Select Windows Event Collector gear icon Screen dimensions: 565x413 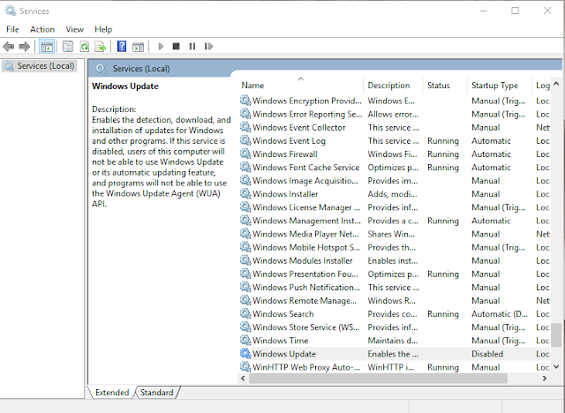pos(245,127)
